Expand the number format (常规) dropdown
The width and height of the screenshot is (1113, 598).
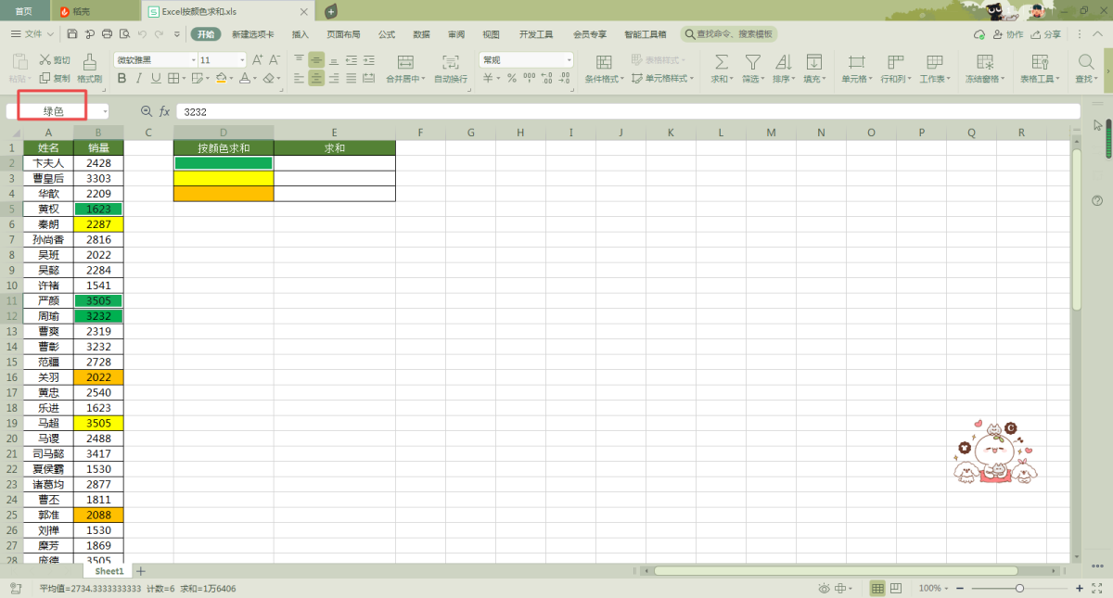click(569, 60)
